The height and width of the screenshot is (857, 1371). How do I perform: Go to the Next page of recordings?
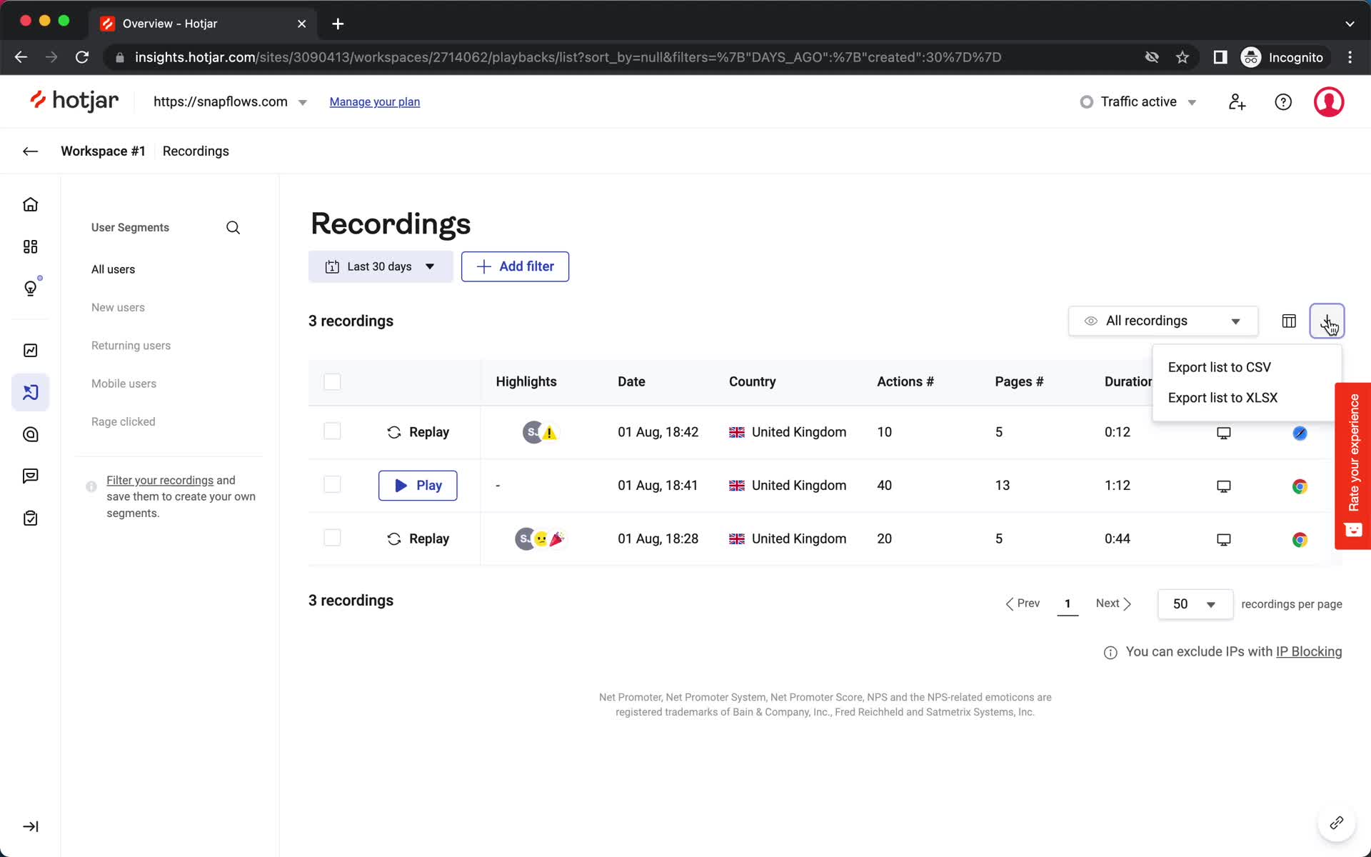click(x=1113, y=603)
